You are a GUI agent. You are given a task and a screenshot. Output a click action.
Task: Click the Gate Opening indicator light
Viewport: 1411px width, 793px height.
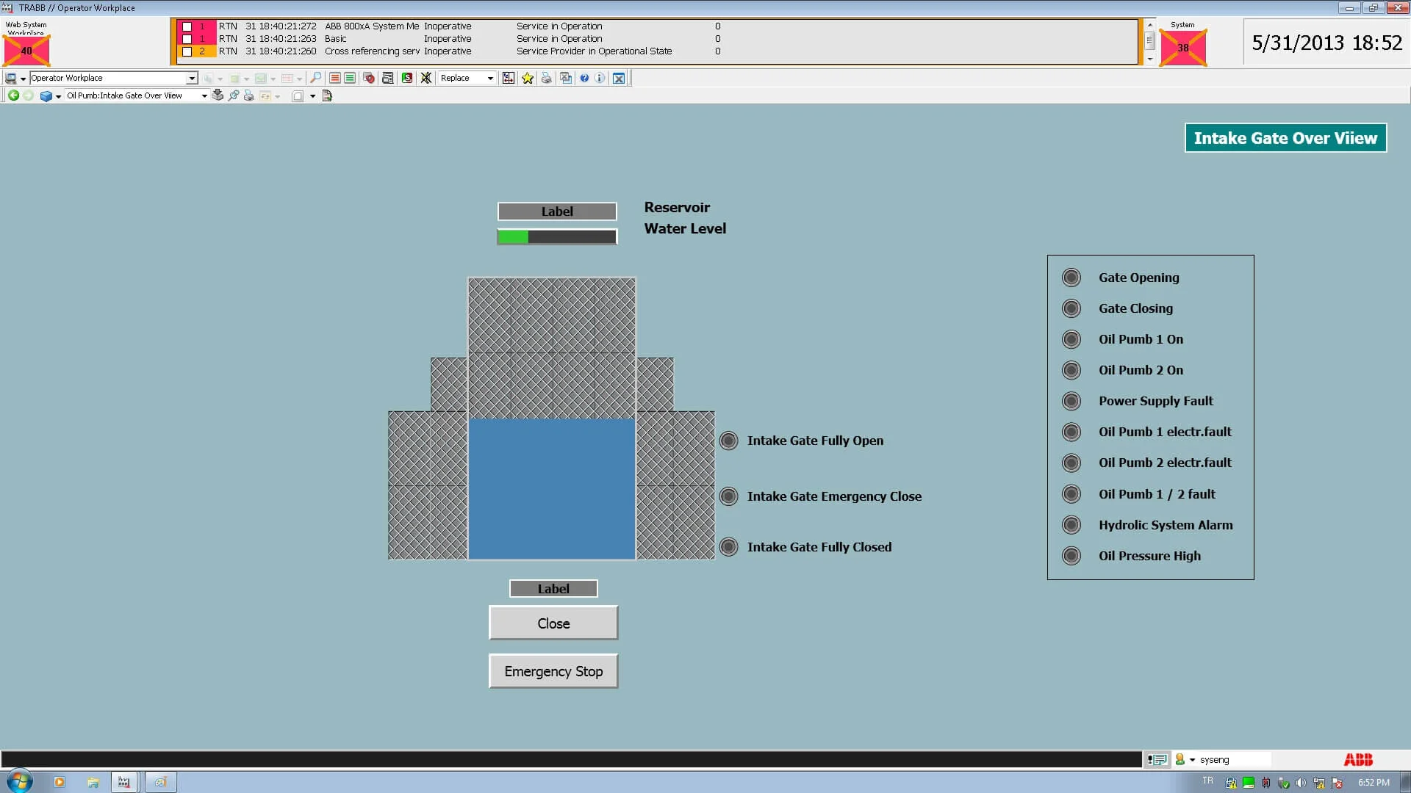tap(1071, 278)
